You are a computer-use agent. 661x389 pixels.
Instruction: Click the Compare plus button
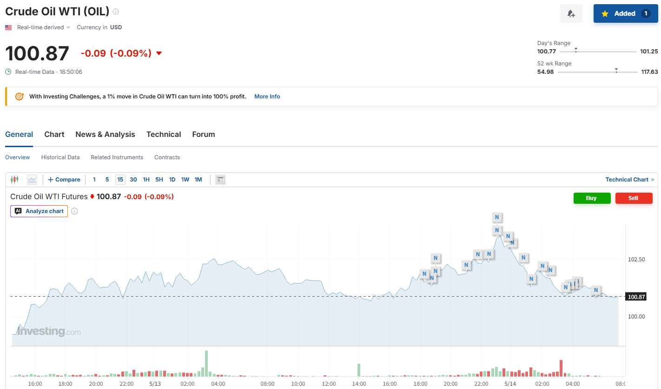click(x=64, y=180)
